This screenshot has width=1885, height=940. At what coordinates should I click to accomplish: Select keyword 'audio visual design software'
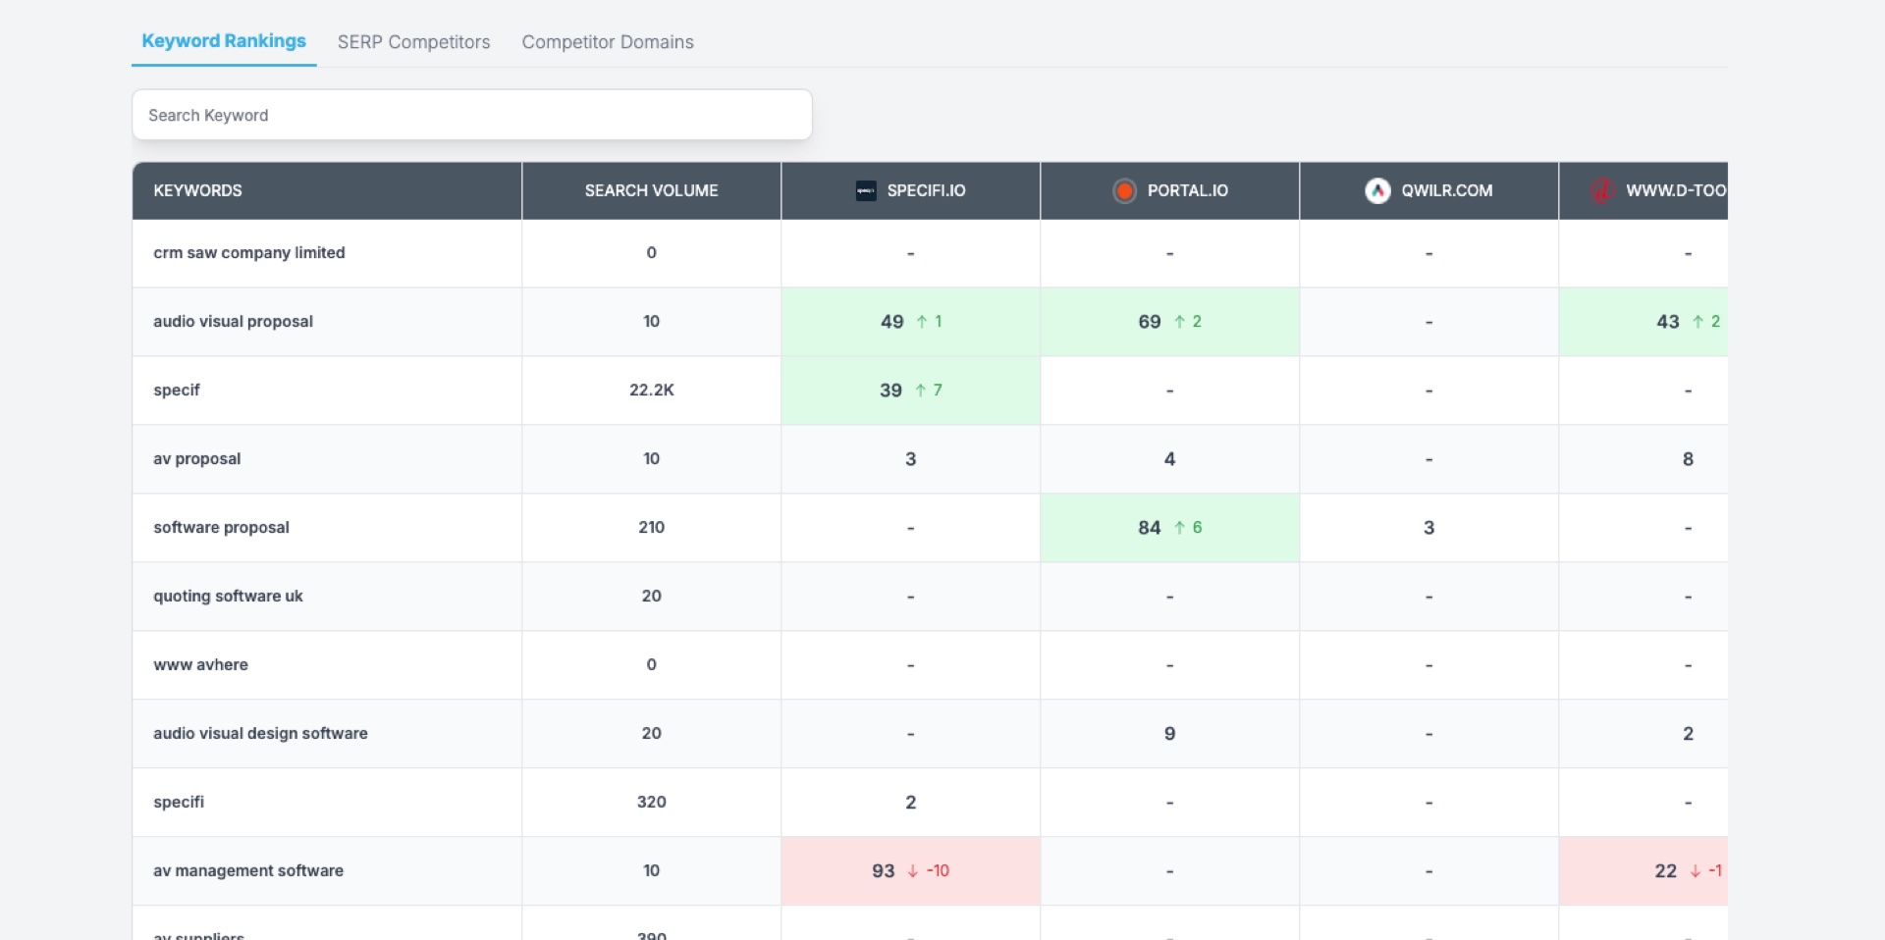tap(260, 733)
